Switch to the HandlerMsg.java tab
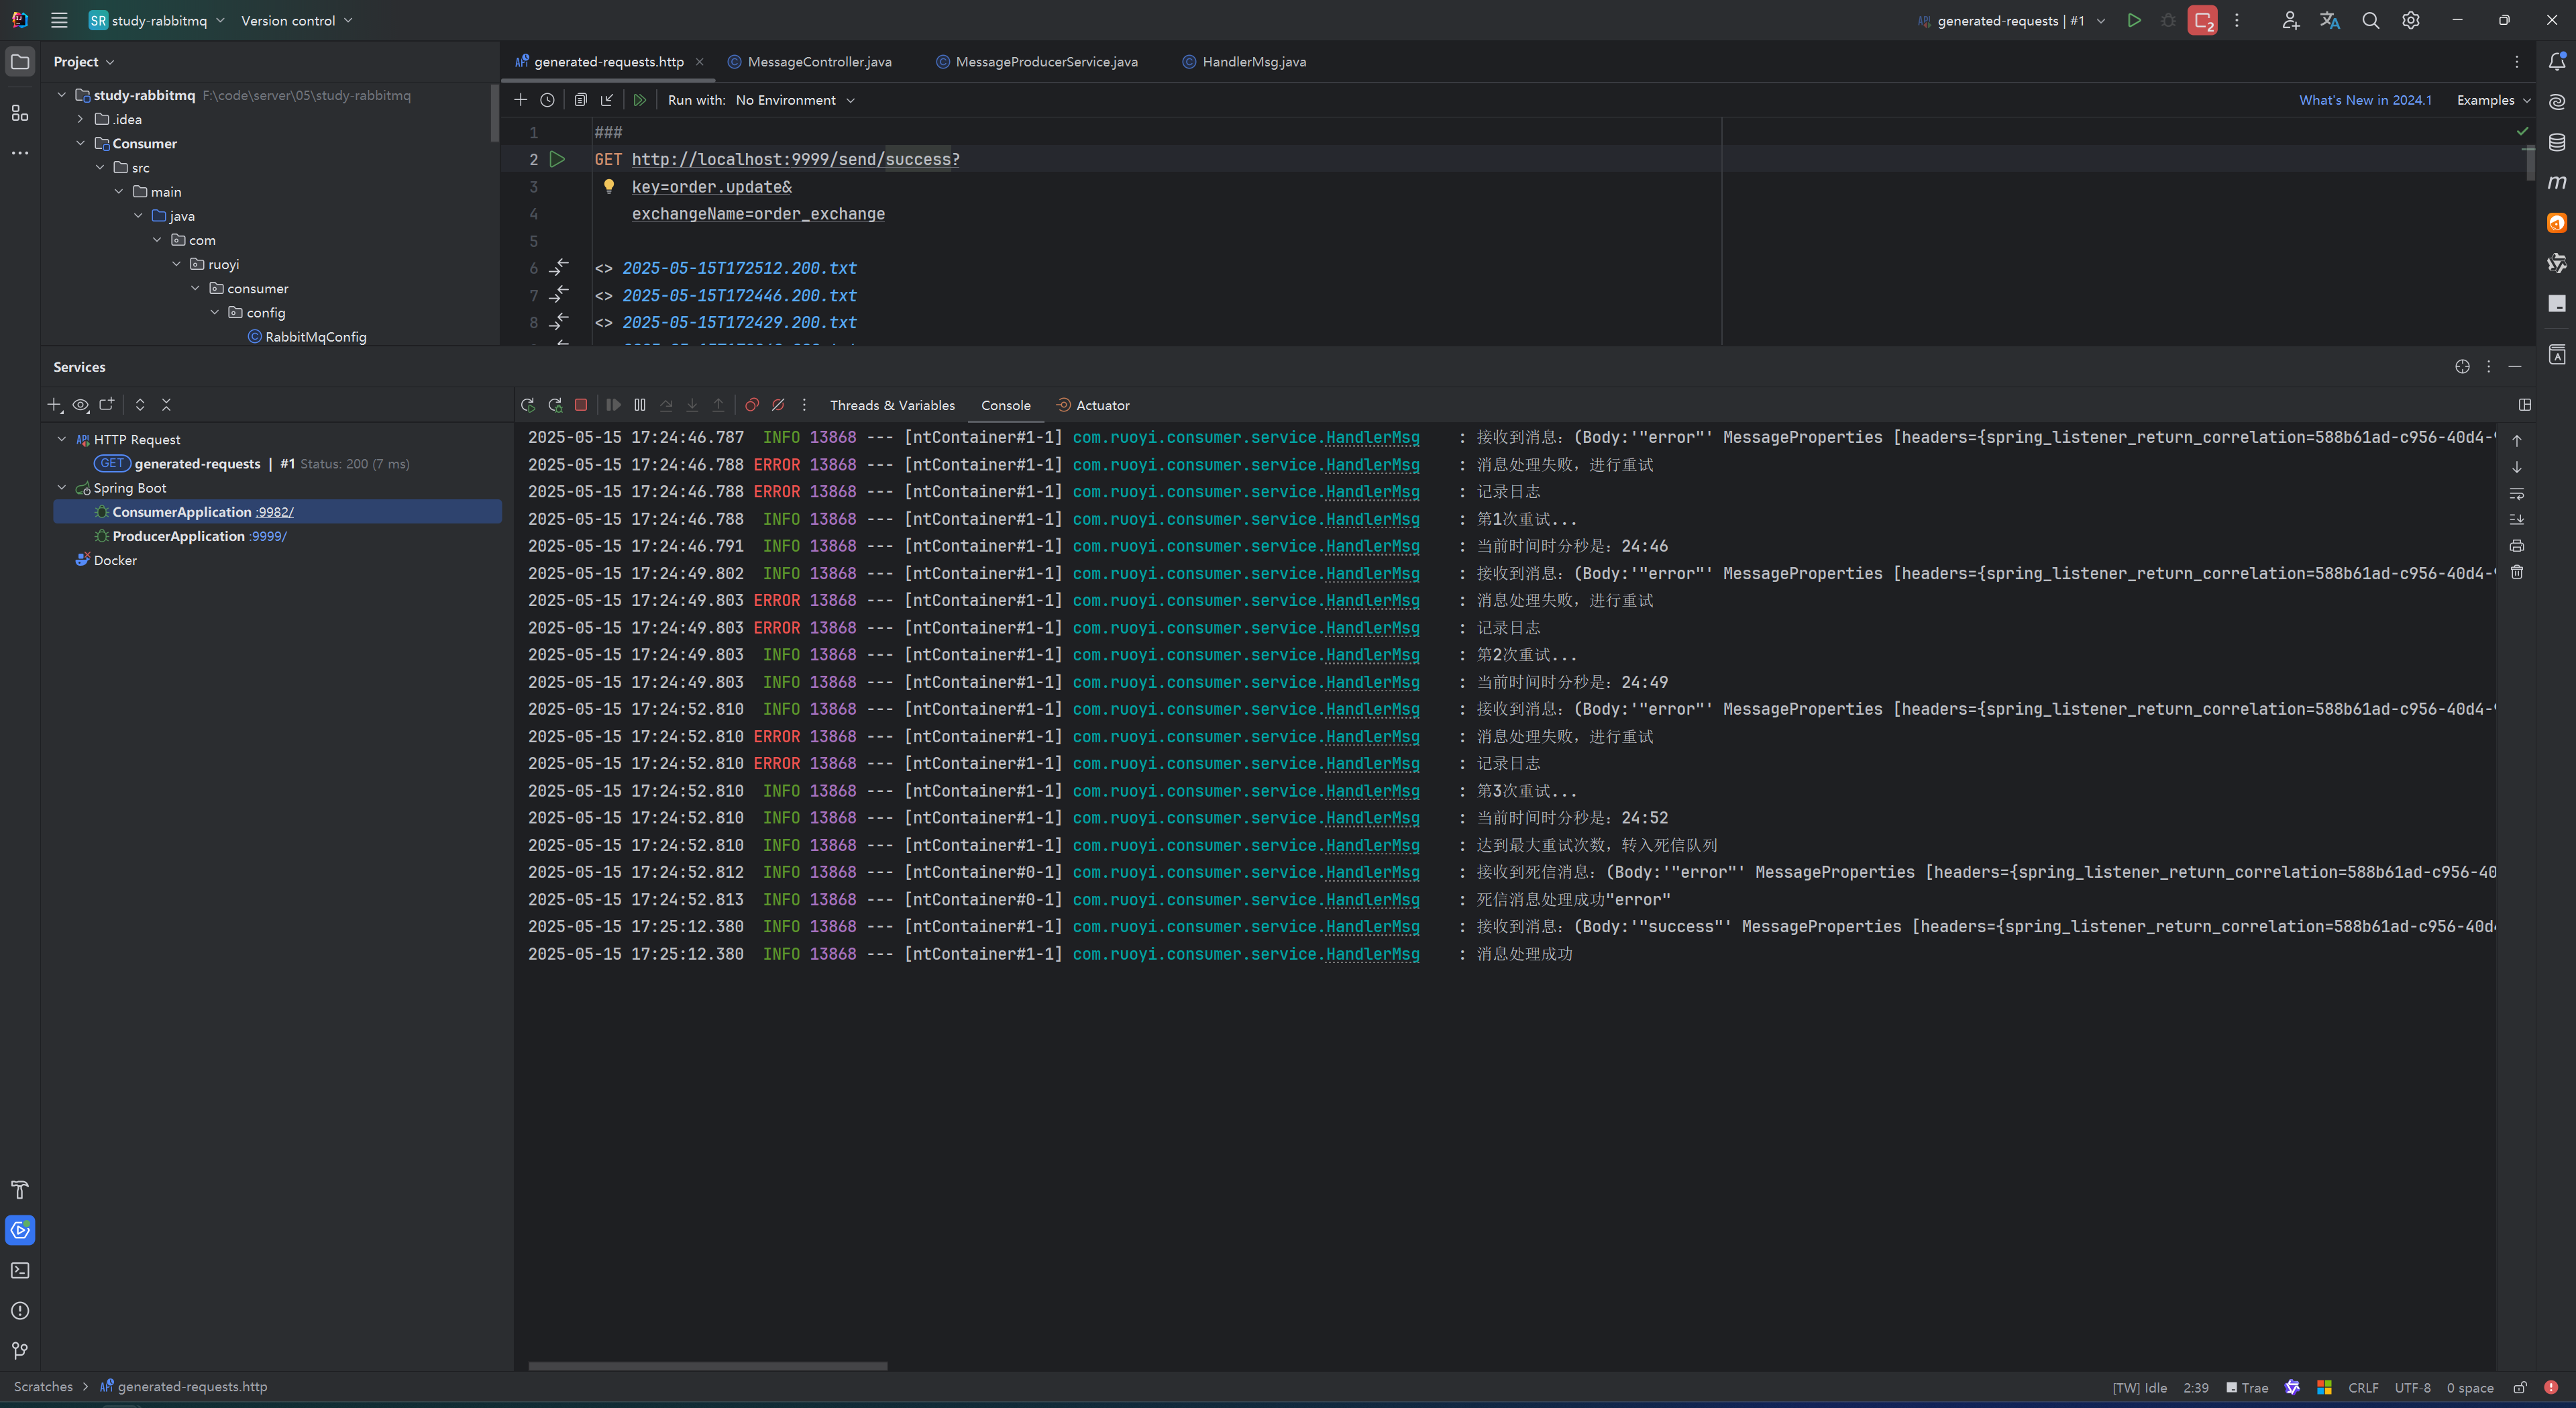Image resolution: width=2576 pixels, height=1408 pixels. click(1253, 62)
